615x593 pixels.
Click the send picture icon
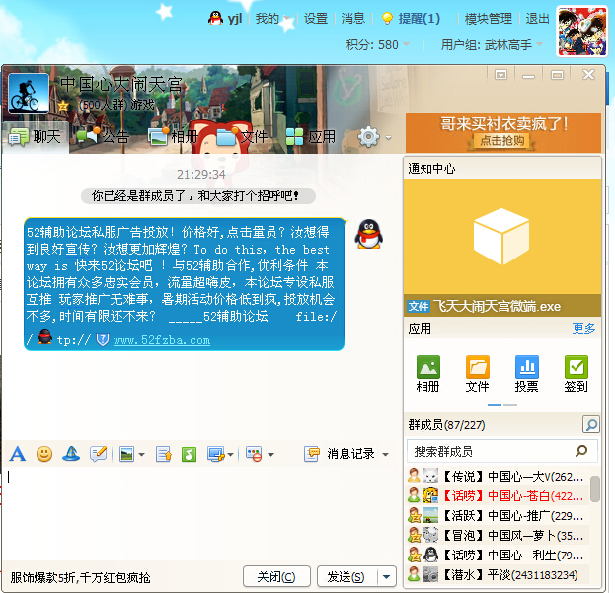(126, 454)
